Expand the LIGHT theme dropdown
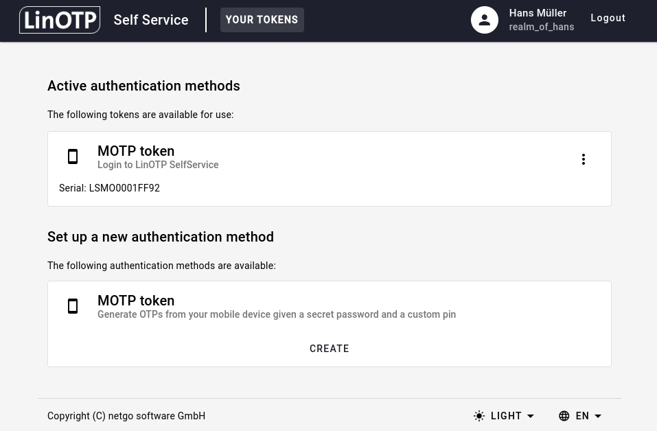The height and width of the screenshot is (431, 657). [506, 416]
